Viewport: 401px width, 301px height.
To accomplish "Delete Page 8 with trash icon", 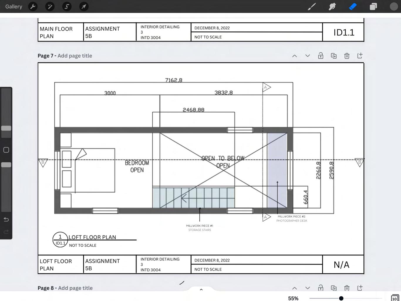I will tap(347, 288).
